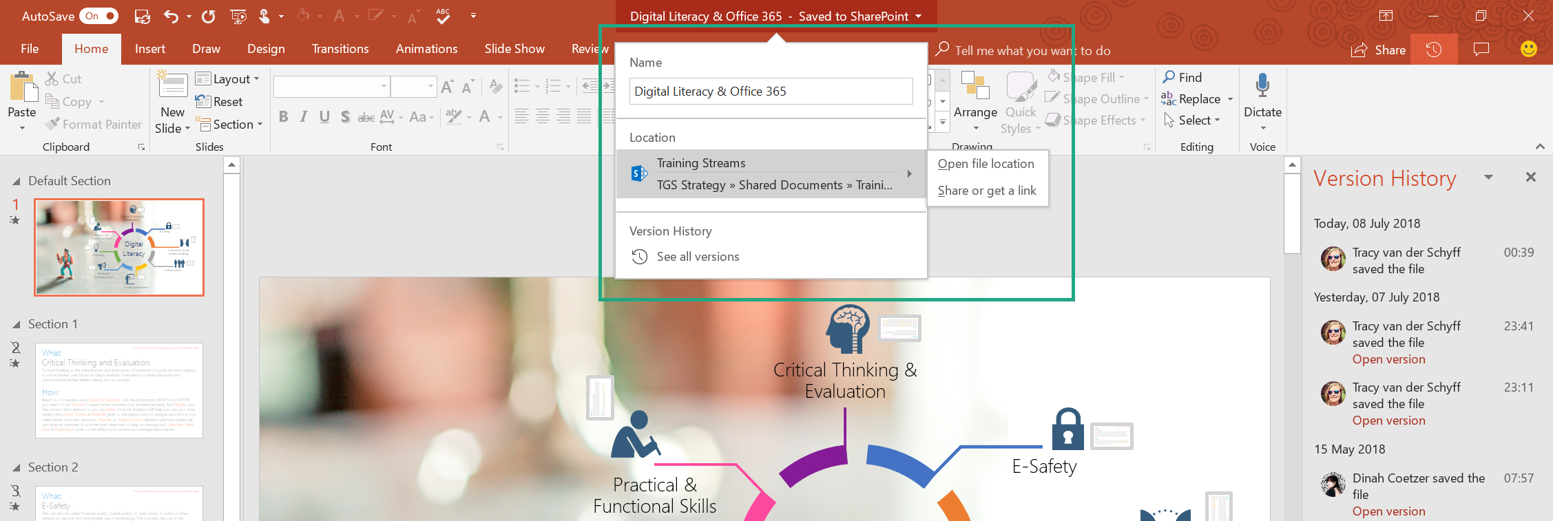
Task: Collapse the Default Section group
Action: tap(16, 182)
